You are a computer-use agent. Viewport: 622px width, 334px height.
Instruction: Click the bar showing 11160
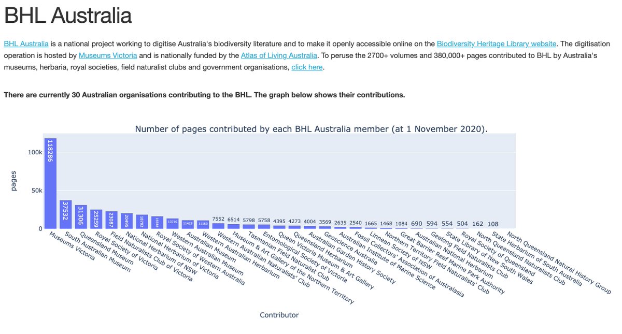point(203,224)
